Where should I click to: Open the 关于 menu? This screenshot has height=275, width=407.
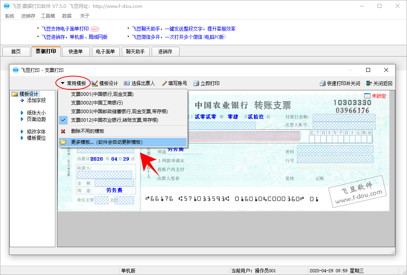point(85,16)
